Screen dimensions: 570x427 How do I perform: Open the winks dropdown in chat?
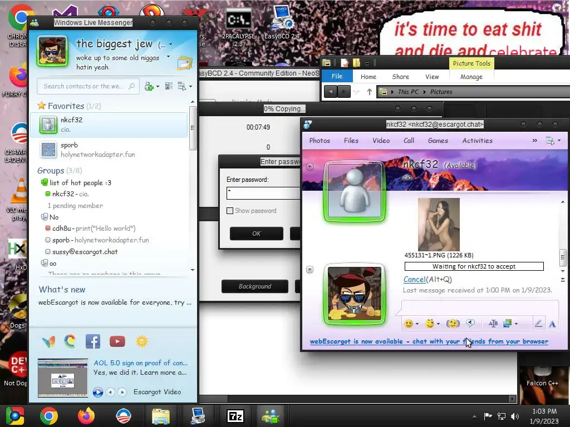[x=438, y=324]
